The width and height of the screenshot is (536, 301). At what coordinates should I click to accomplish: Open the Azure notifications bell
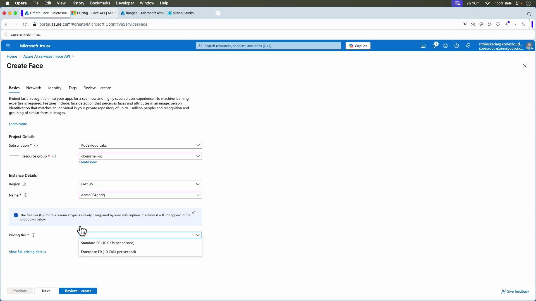tap(435, 46)
